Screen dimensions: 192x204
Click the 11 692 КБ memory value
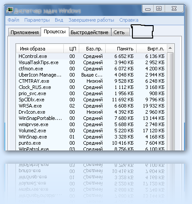123,100
